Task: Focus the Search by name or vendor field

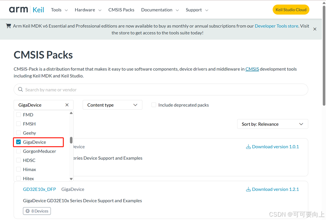Action: pyautogui.click(x=161, y=90)
